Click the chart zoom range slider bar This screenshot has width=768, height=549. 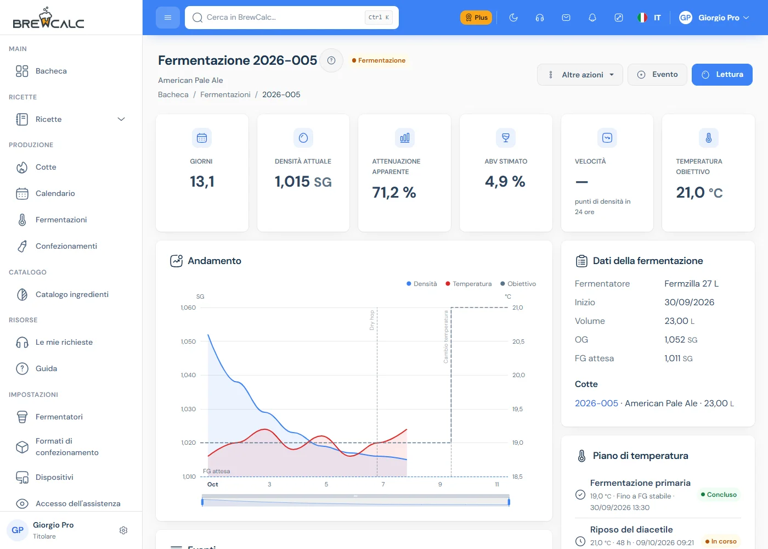355,501
